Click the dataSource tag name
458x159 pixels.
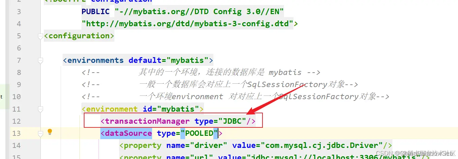pyautogui.click(x=129, y=133)
